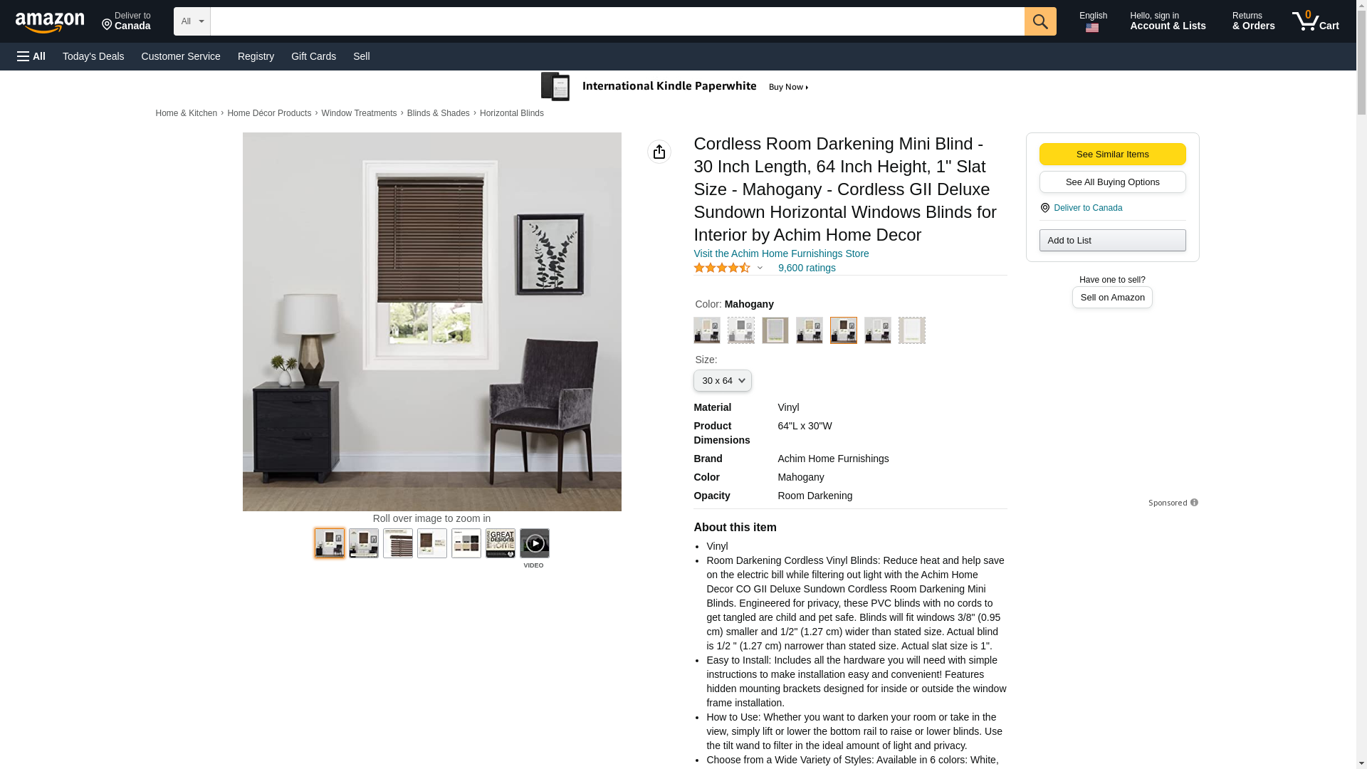
Task: Expand the star rating popover chevron
Action: pos(760,268)
